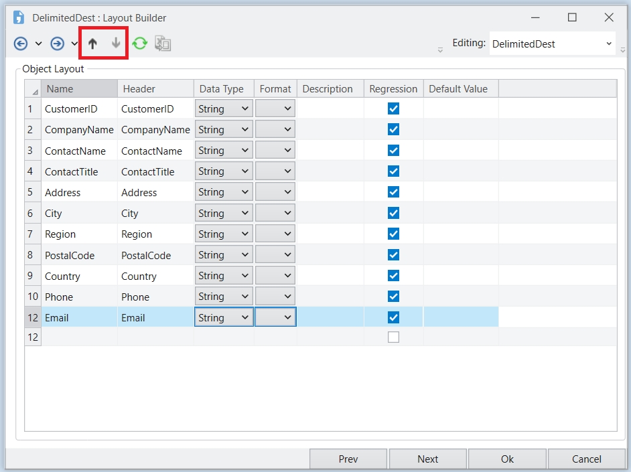Click the toolbar overflow grip beside Editing
The height and width of the screenshot is (472, 631).
pos(440,49)
